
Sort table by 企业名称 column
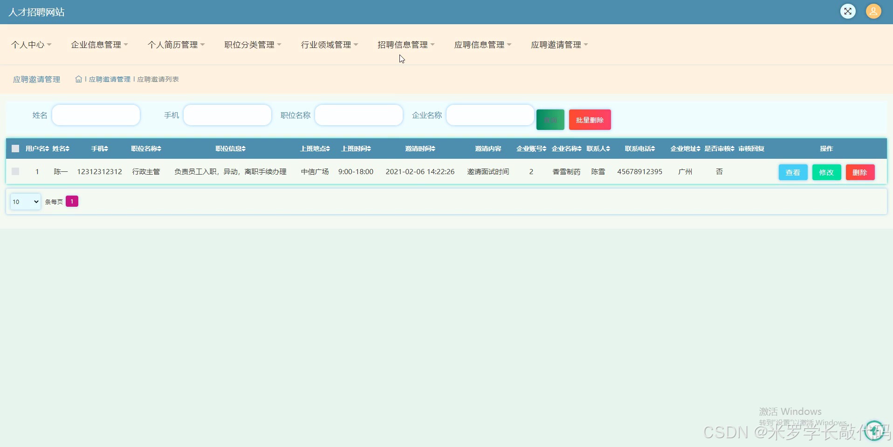(x=567, y=149)
